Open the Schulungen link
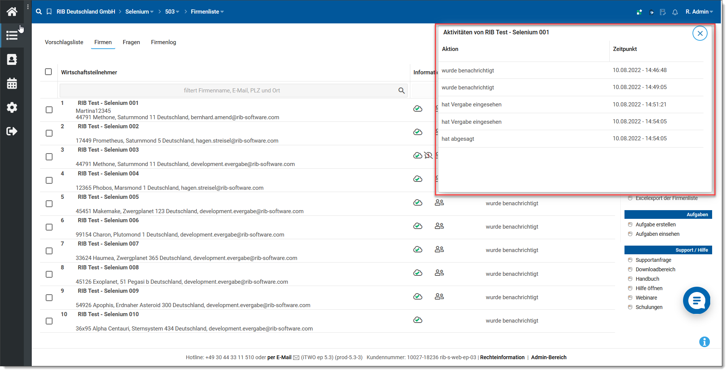The height and width of the screenshot is (372, 728). (649, 307)
